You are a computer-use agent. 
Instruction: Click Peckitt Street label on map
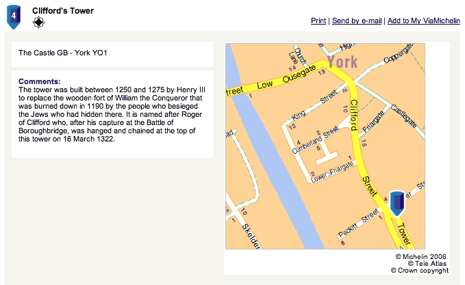click(359, 223)
